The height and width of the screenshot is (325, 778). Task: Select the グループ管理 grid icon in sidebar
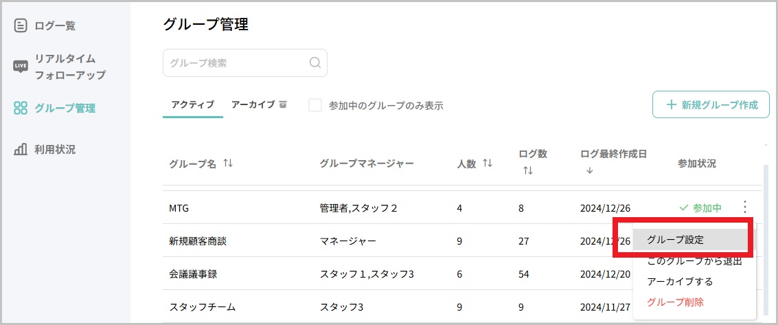(21, 108)
